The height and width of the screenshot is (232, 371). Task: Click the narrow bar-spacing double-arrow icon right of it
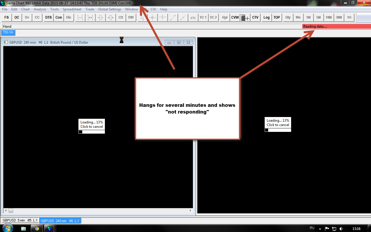90,17
